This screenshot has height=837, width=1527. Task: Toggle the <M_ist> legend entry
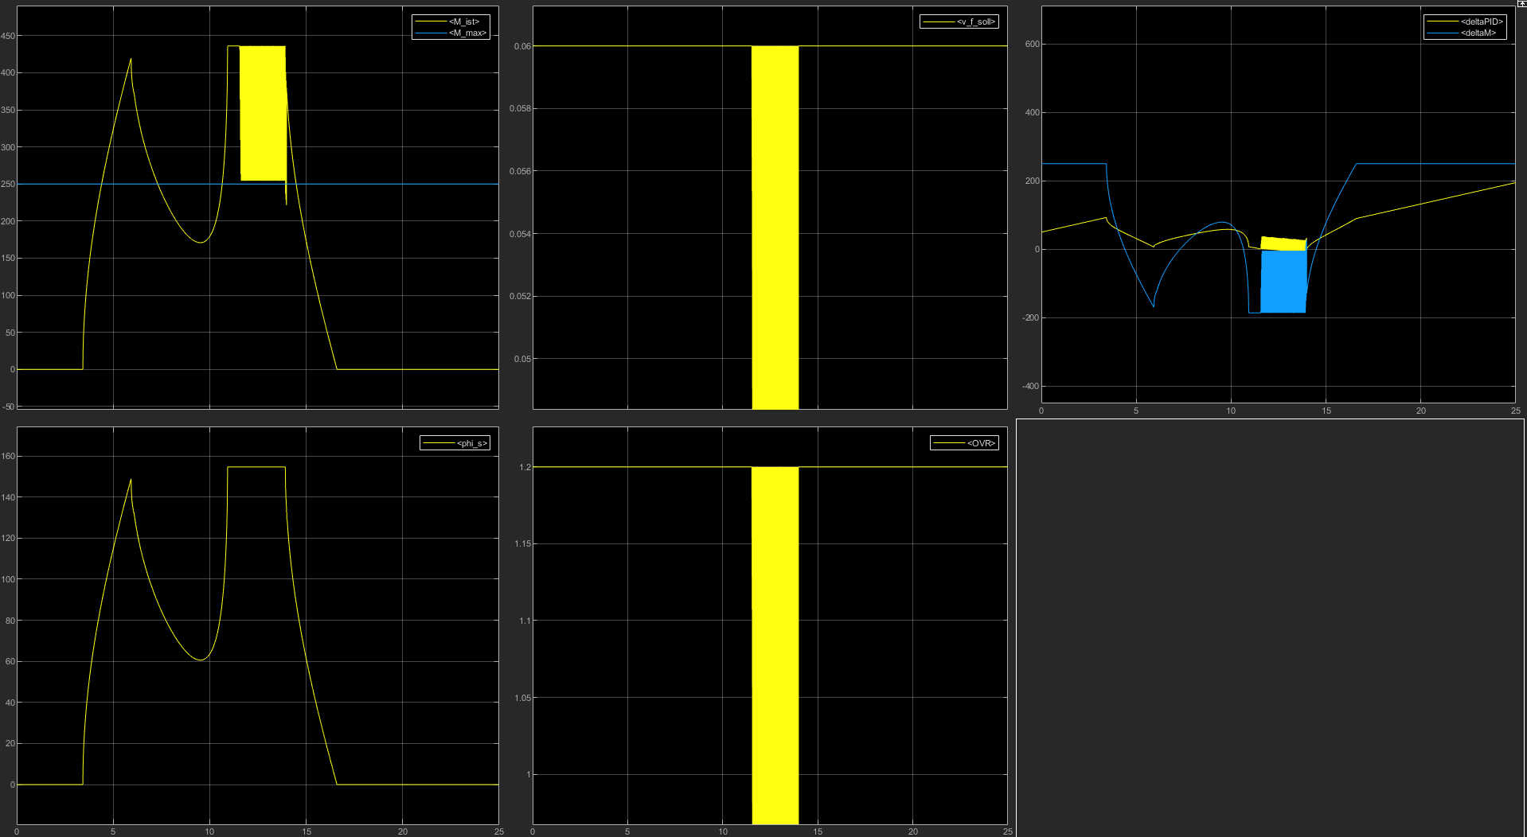point(464,21)
